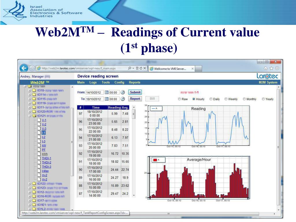
Task: Expand the 6316-ROR tree folder
Action: [x=30, y=196]
